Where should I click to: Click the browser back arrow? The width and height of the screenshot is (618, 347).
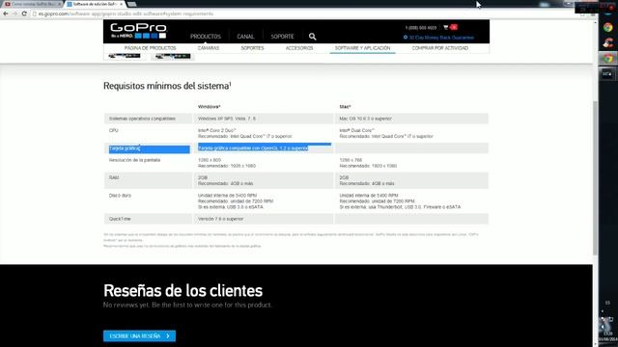pos(6,13)
